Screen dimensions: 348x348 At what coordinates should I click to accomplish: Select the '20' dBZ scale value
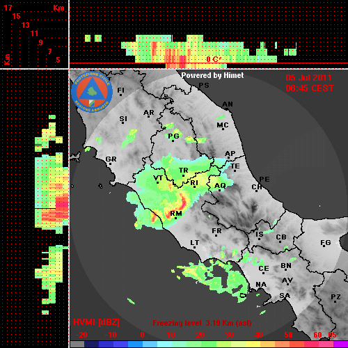pyautogui.click(x=200, y=335)
